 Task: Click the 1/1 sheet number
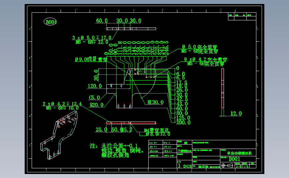[x=246, y=167]
